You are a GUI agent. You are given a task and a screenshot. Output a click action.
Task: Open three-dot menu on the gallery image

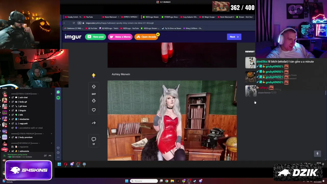232,86
